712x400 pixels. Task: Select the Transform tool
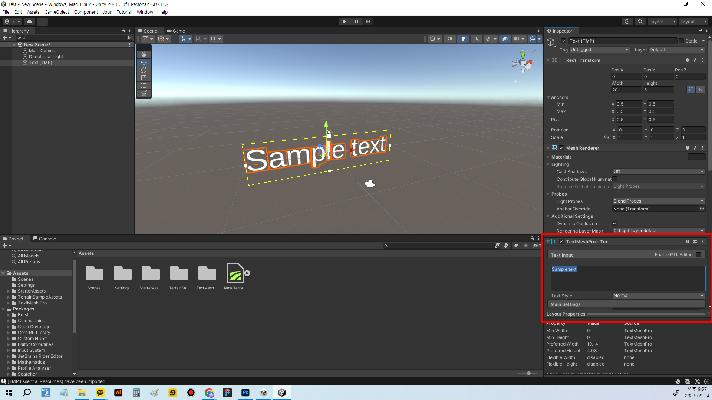click(x=144, y=93)
